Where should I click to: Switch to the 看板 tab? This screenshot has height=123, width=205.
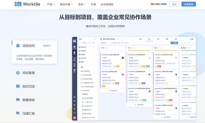(x=149, y=39)
